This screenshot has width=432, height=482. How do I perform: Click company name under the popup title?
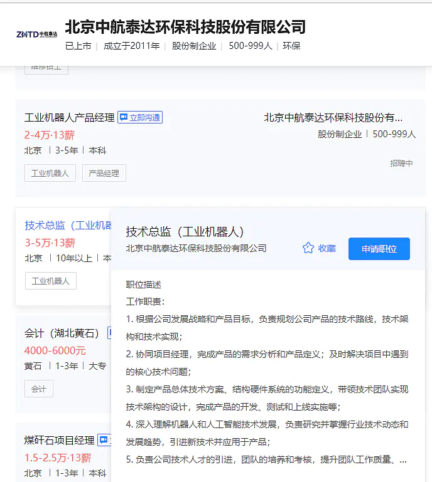[x=196, y=248]
